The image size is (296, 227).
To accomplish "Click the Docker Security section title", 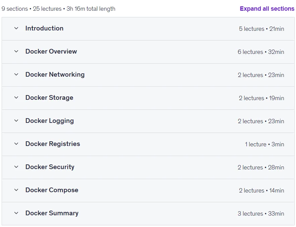I will tap(50, 167).
